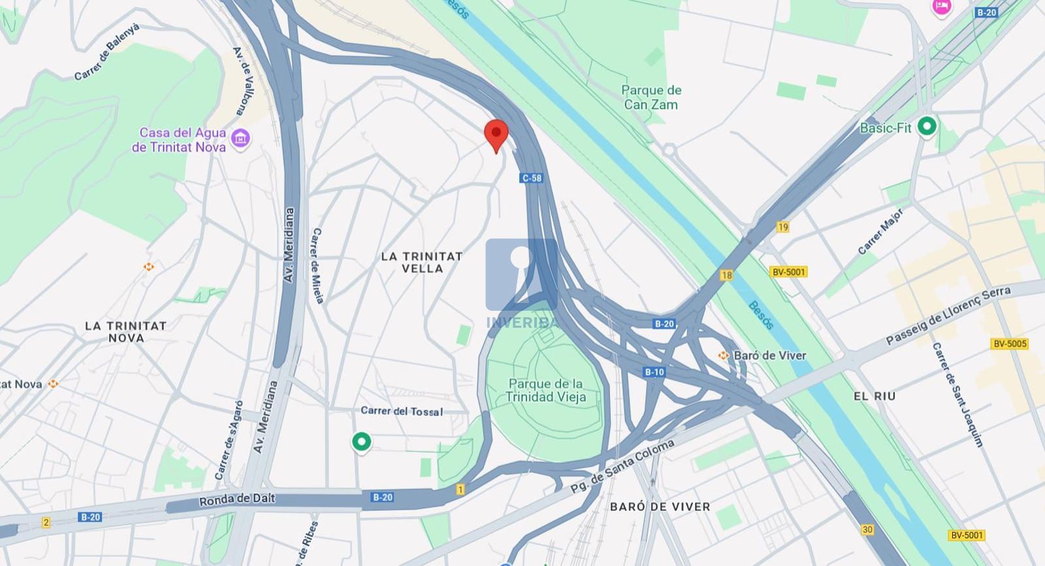
Task: Click the metro icon above La Trinitat Nova
Action: tap(149, 266)
